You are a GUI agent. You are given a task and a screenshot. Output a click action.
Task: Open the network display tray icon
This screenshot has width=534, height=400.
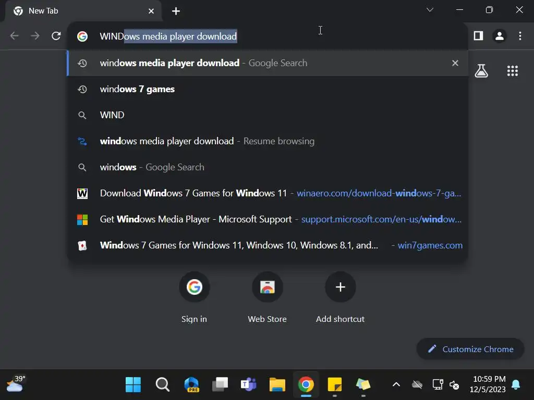(438, 385)
